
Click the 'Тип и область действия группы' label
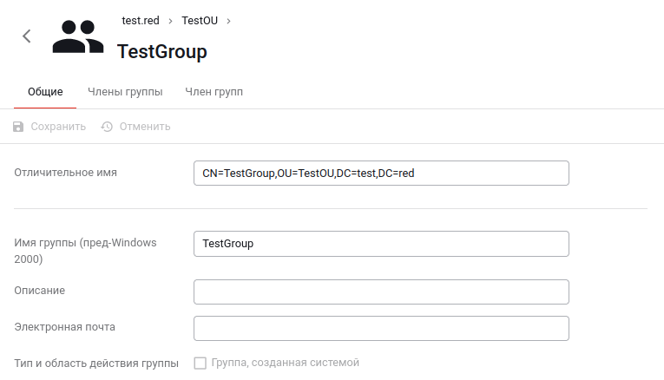96,363
